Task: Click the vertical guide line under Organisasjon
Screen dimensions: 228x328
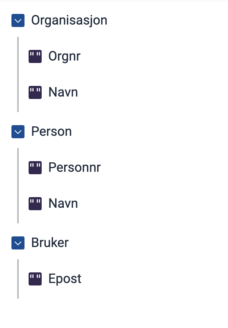Action: [18, 74]
